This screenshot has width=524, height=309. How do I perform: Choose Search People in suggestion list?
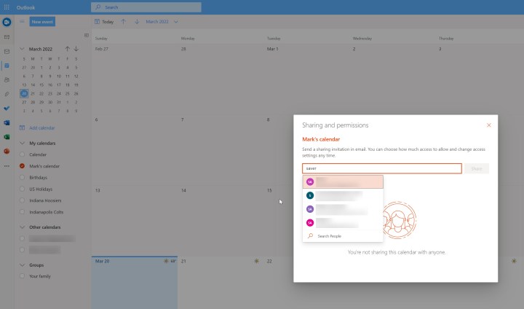coord(343,236)
